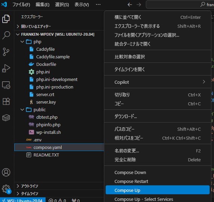This screenshot has width=214, height=202.
Task: Click the VS Code logo icon
Action: click(x=4, y=5)
